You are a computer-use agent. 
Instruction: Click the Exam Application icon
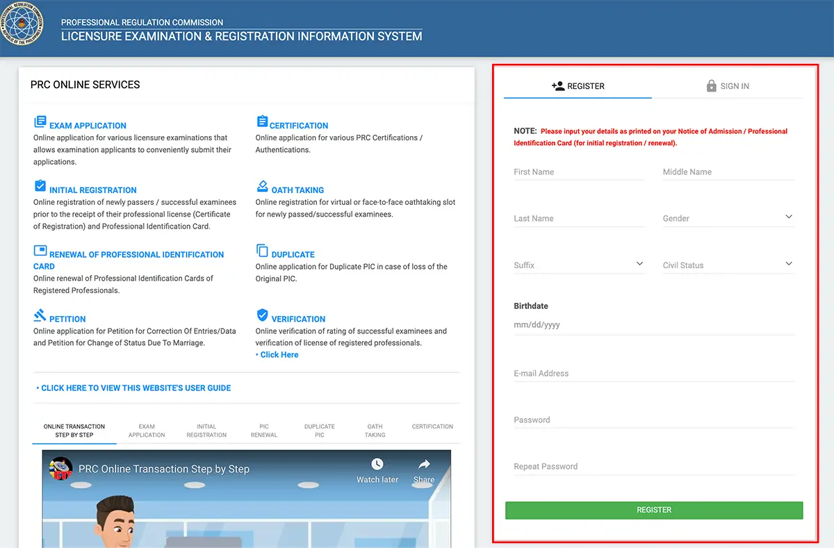40,122
